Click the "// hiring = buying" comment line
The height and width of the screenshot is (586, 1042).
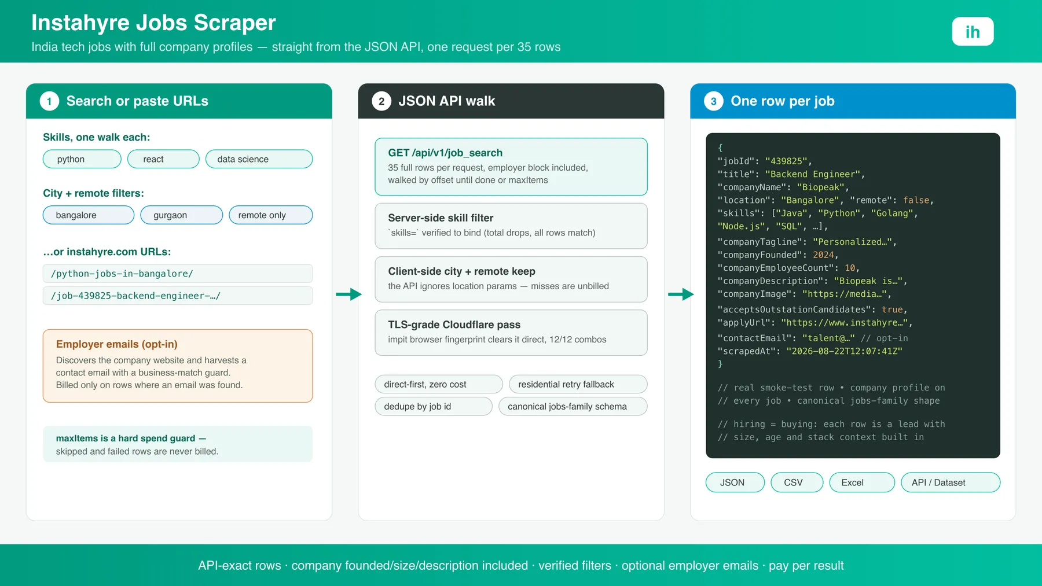(x=831, y=424)
